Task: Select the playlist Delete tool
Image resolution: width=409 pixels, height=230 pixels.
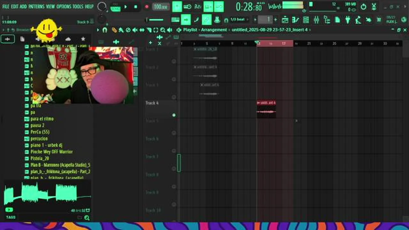Action: point(128,30)
